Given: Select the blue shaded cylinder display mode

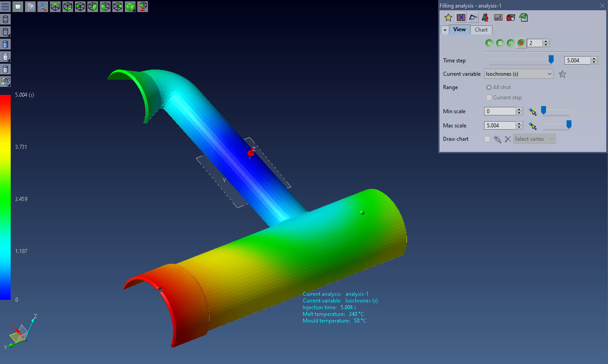Looking at the screenshot, I should tap(5, 45).
